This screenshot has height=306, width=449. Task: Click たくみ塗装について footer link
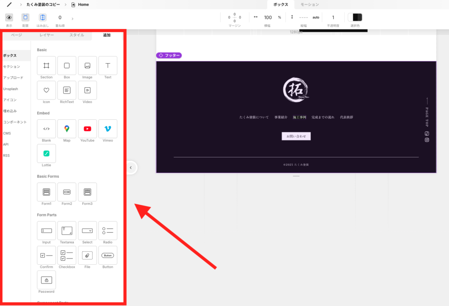254,117
